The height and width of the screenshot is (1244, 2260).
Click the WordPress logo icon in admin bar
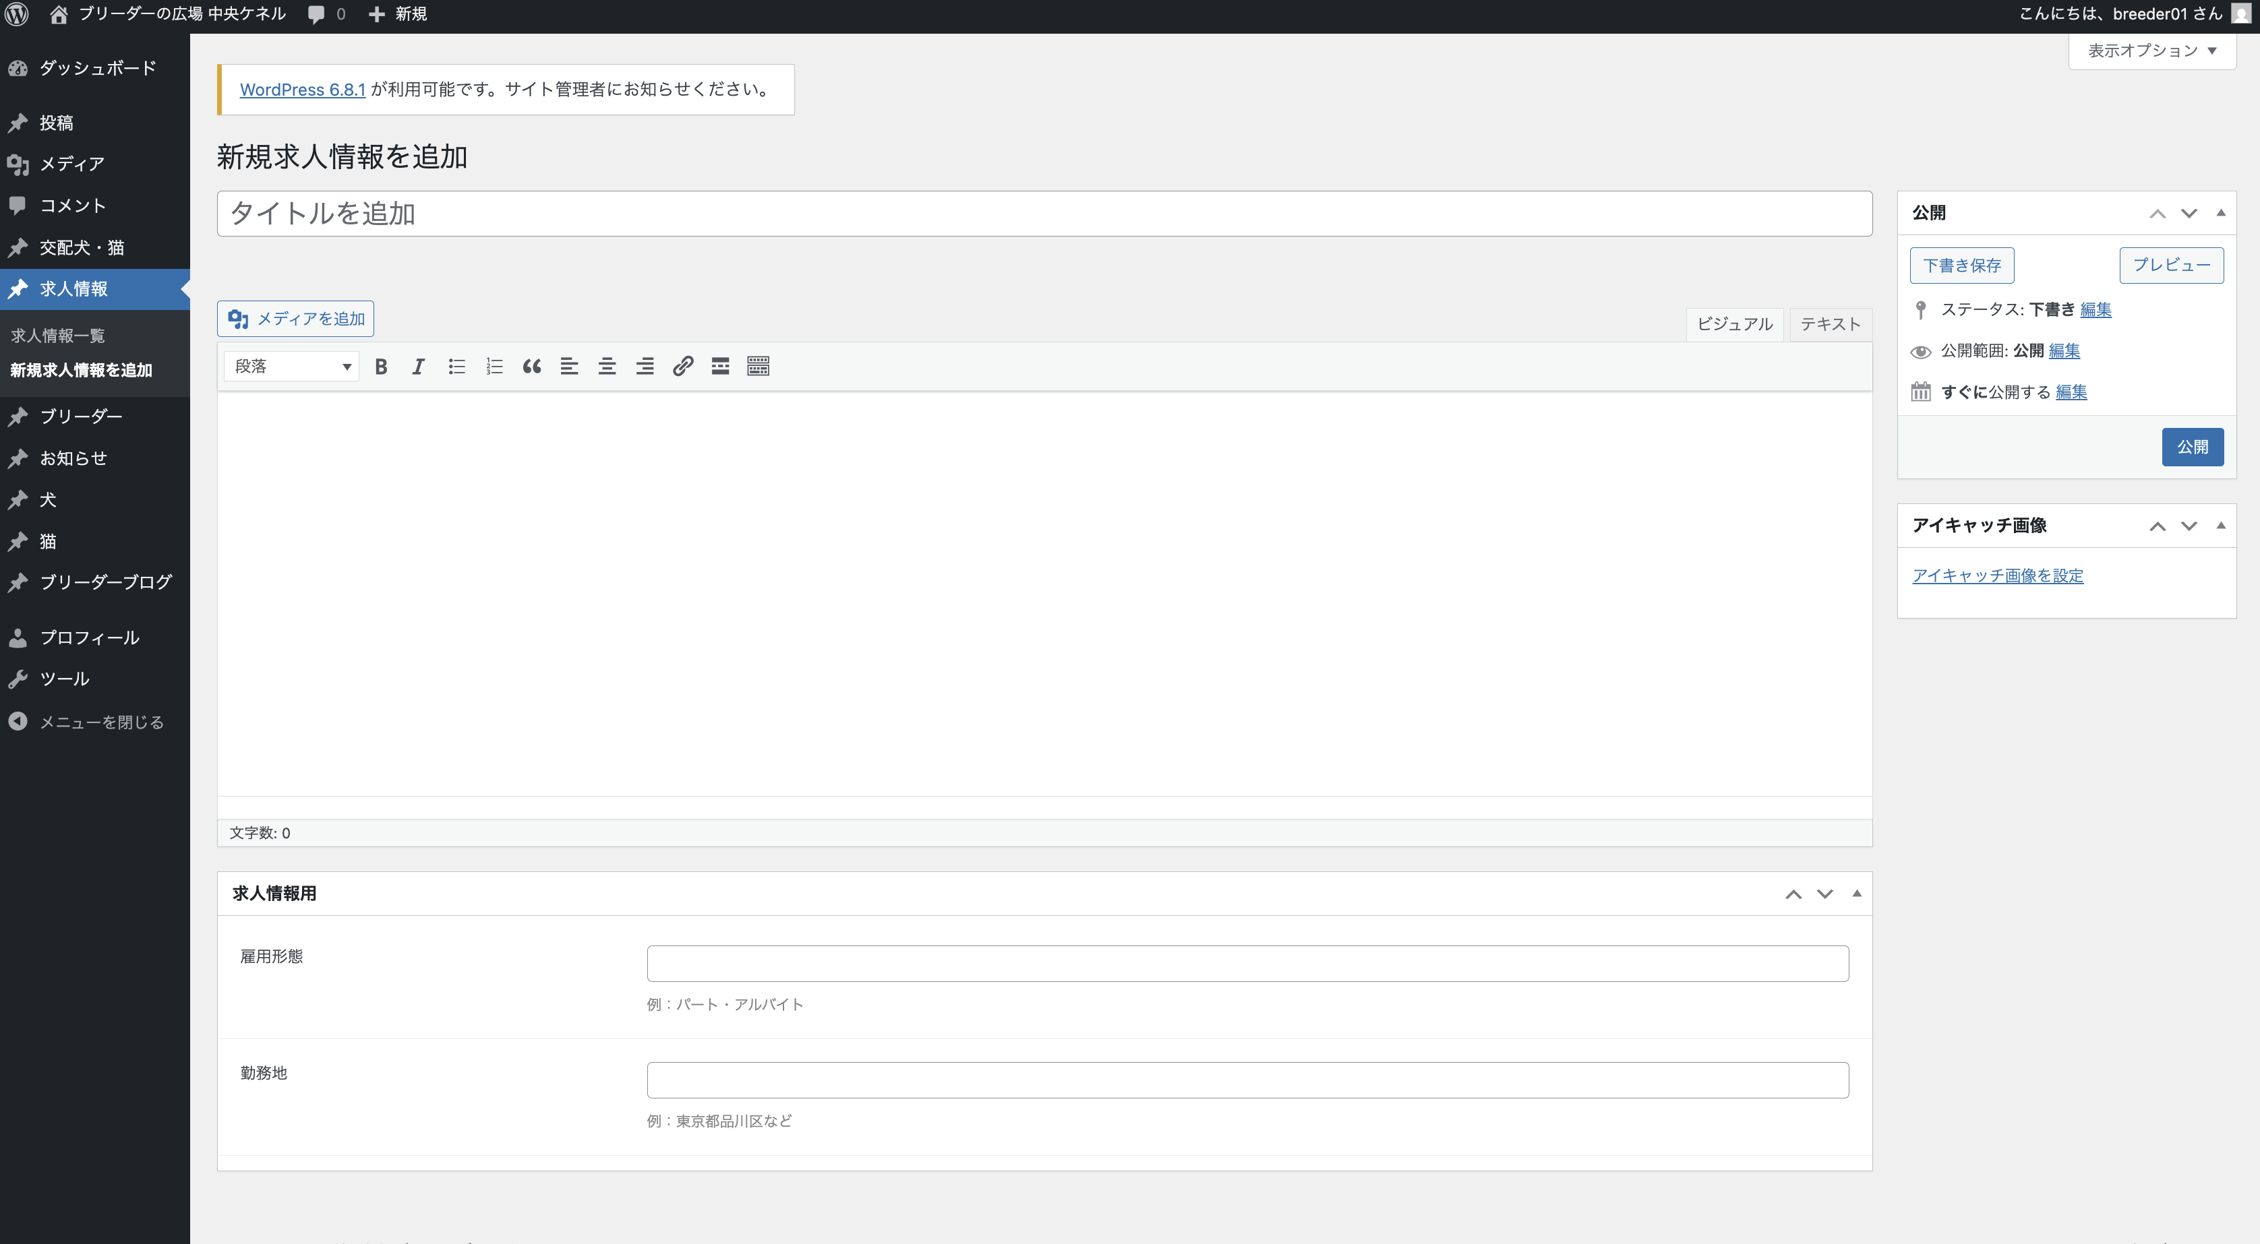point(18,14)
